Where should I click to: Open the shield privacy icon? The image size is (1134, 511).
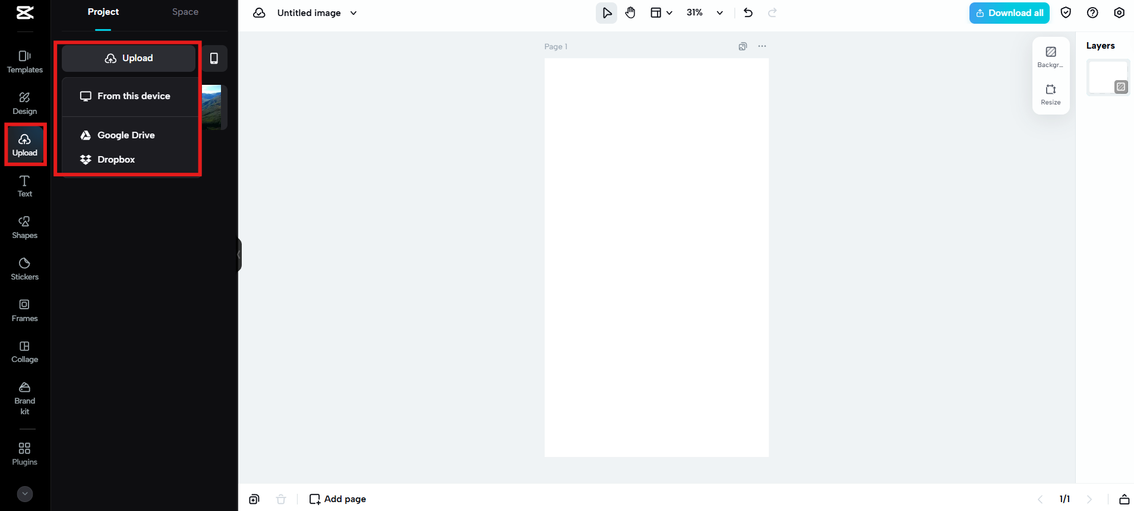click(x=1066, y=13)
